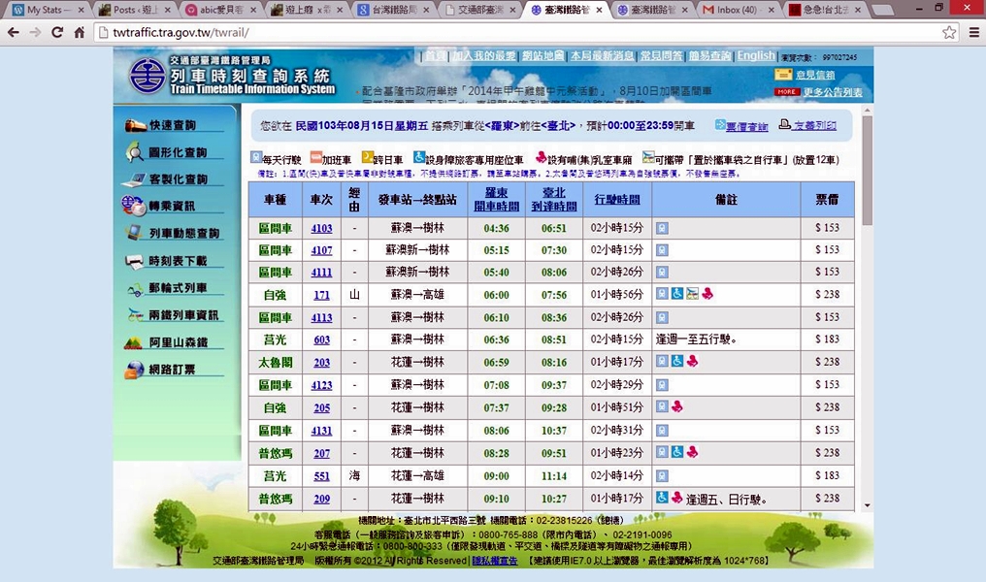This screenshot has height=582, width=986.
Task: Open the English language menu link
Action: [x=756, y=56]
